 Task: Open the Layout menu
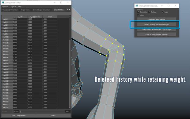click(x=13, y=7)
